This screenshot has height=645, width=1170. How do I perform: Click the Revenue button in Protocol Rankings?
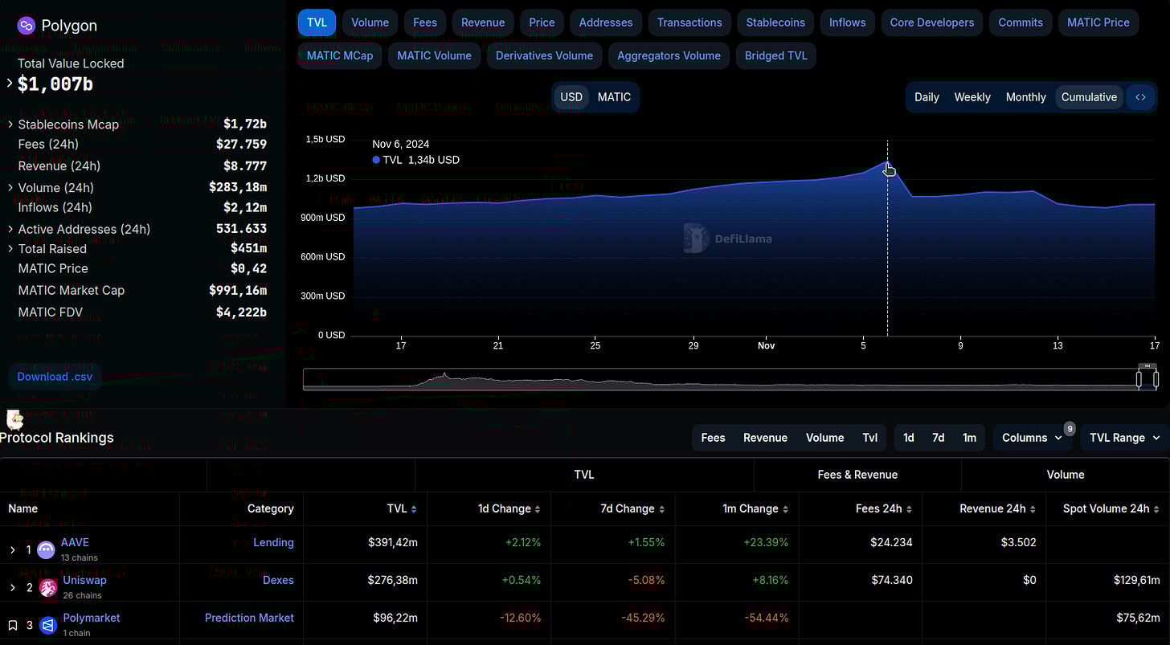765,438
